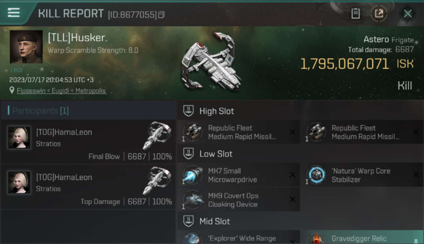Click MK9 Covert Ops Cloaking Device icon
Screen dimensions: 424x244
pyautogui.click(x=193, y=199)
